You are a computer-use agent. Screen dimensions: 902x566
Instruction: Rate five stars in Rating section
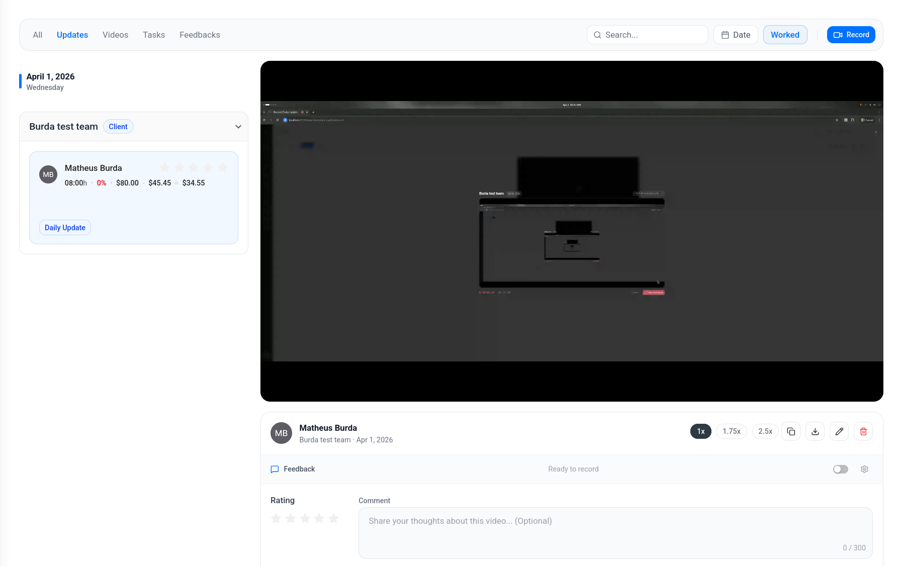point(334,518)
